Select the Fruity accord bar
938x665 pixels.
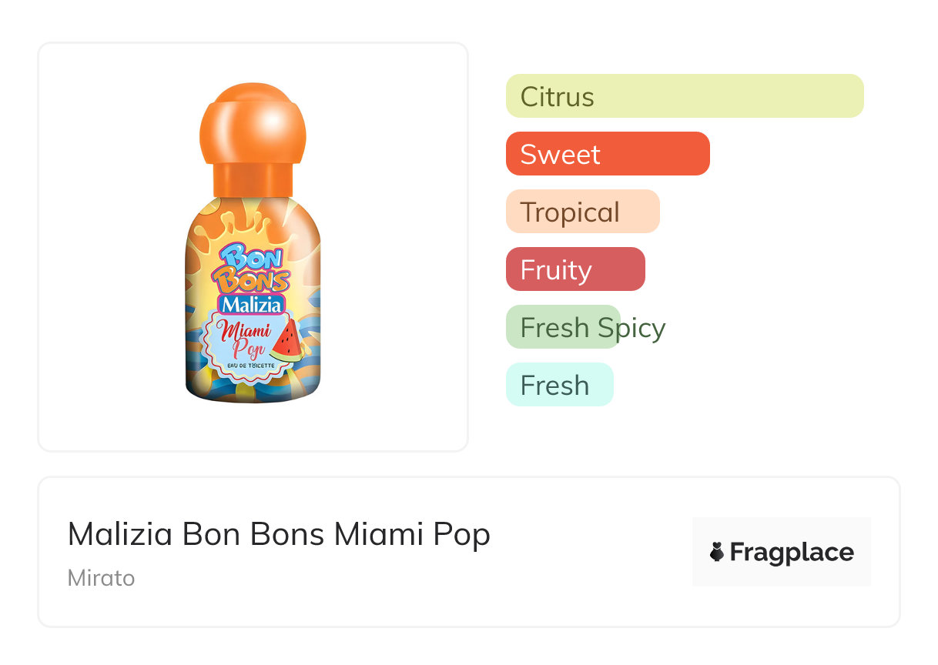[x=575, y=269]
